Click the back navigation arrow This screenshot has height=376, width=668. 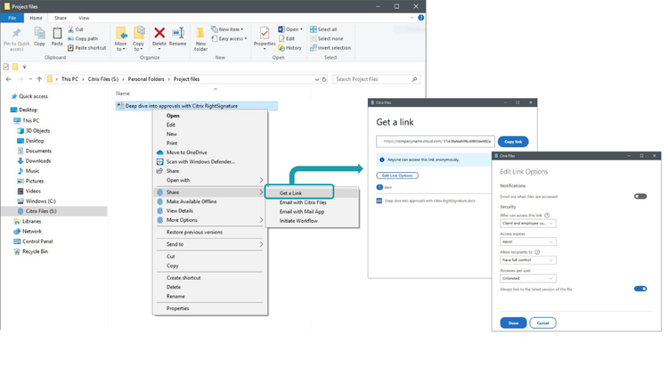pos(9,79)
